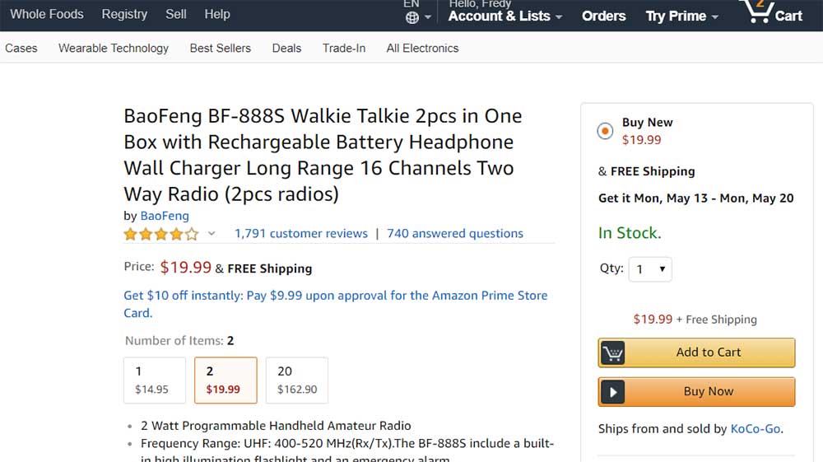Click the BaoFeng brand link
The width and height of the screenshot is (823, 462).
tap(165, 216)
